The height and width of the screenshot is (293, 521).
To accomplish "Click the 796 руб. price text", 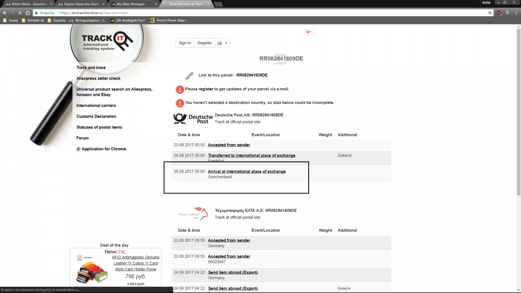I will point(135,277).
